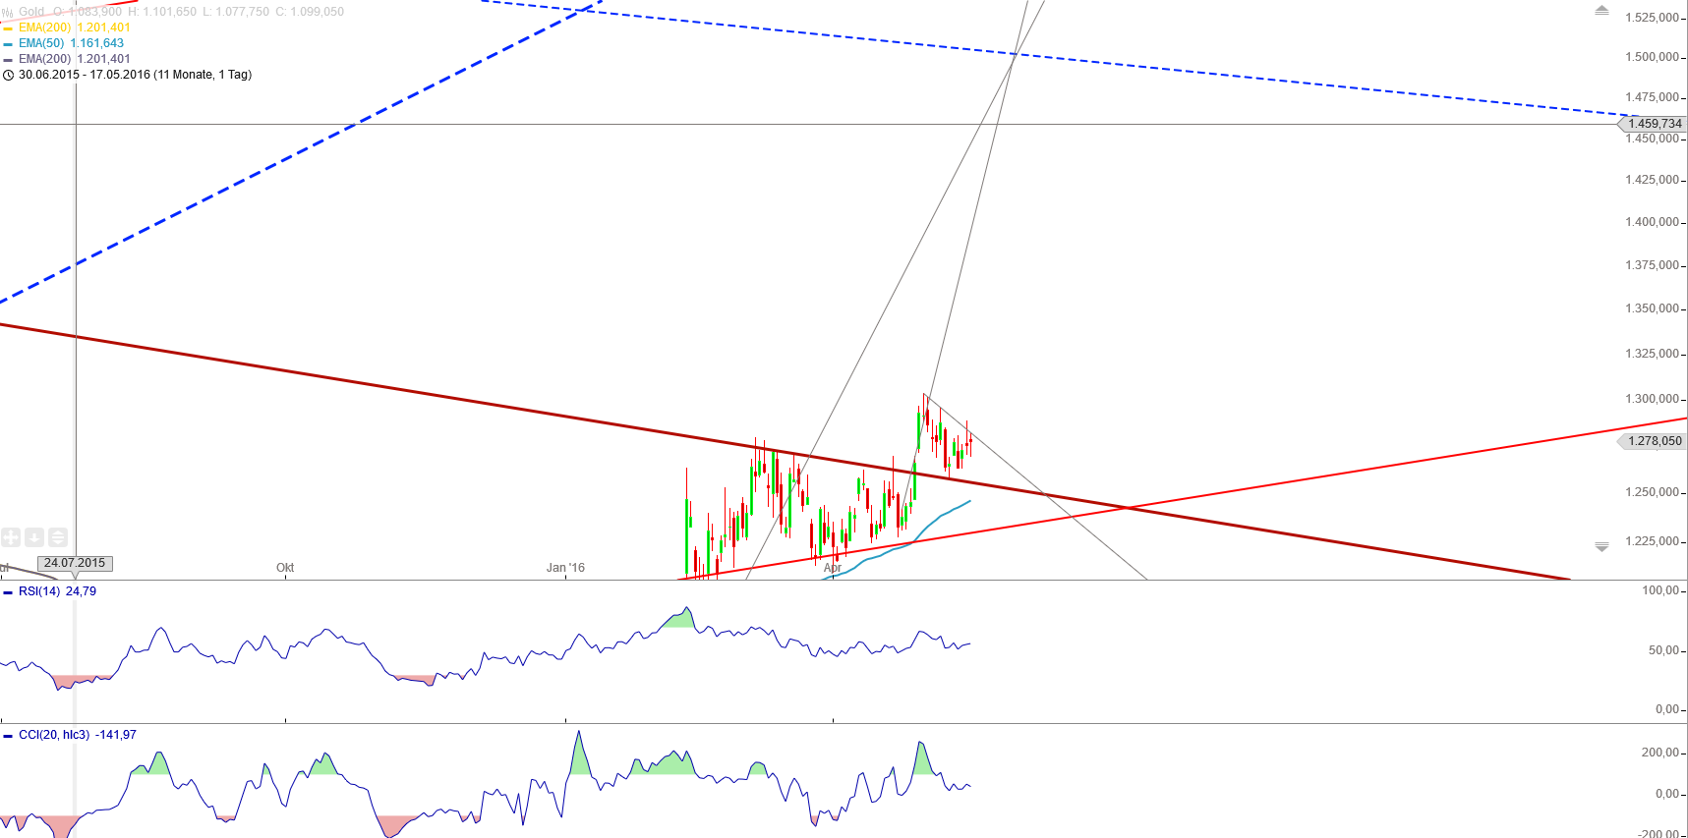Click the RSI(14) blue legend marker
Screen dimensions: 1688x838
pos(8,592)
